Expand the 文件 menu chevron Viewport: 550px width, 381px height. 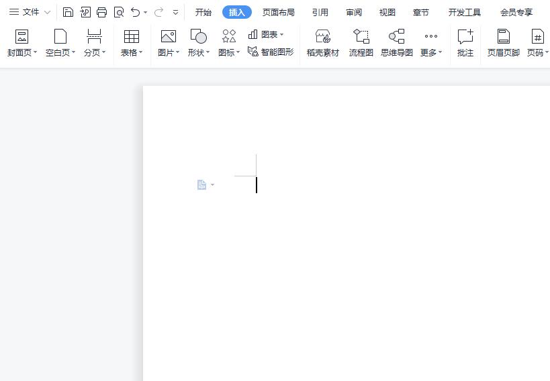pos(48,13)
